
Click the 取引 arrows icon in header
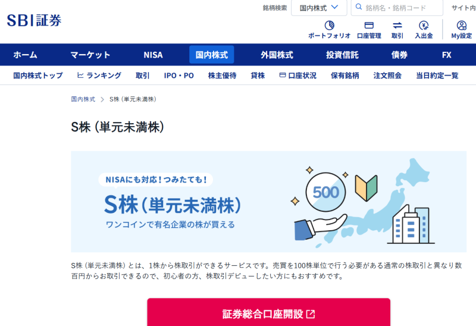pyautogui.click(x=397, y=25)
